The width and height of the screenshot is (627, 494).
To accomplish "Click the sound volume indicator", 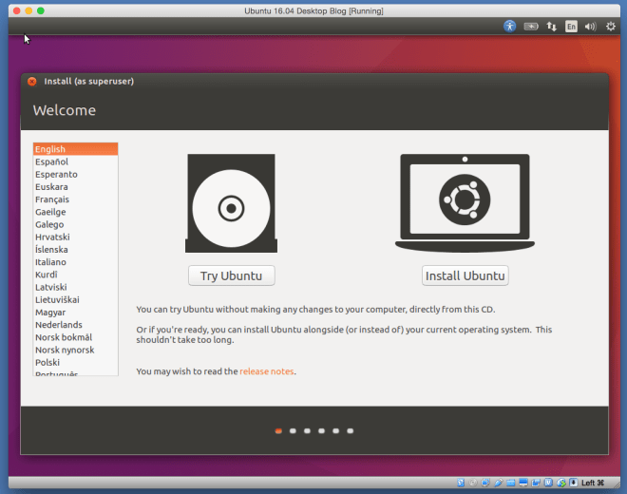I will [x=591, y=27].
